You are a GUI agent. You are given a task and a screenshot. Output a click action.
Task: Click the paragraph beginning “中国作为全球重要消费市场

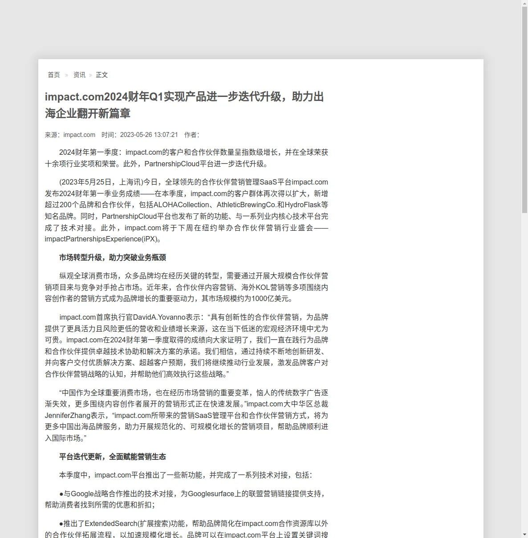(187, 415)
